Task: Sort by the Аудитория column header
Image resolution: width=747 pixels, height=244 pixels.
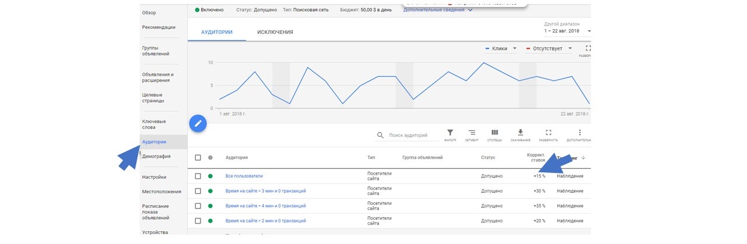Action: [x=237, y=158]
